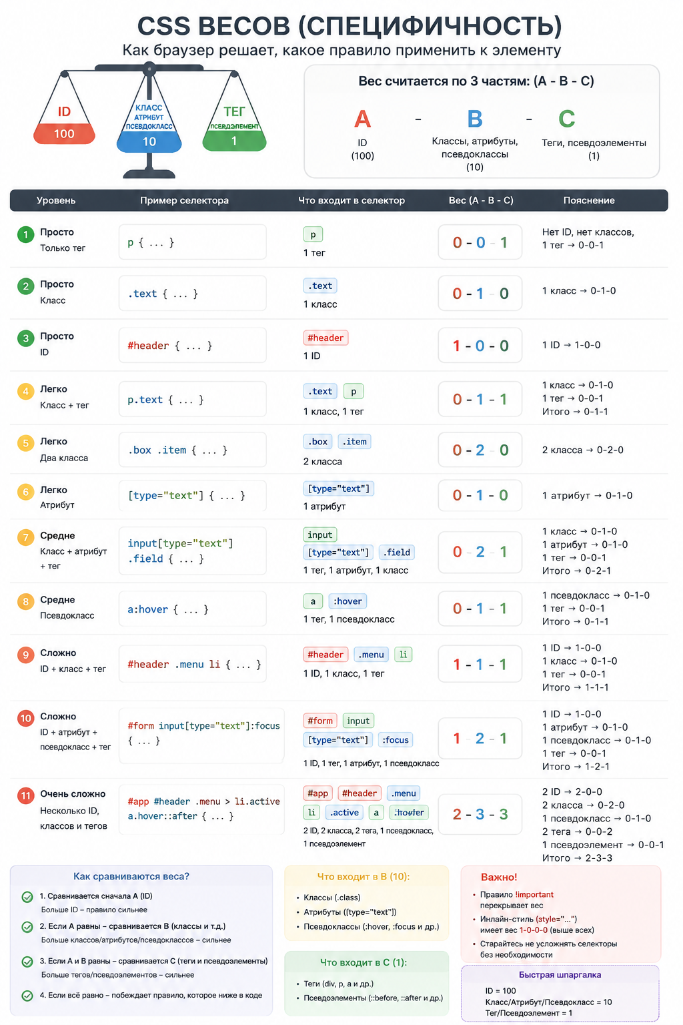
Task: Click the green number 1 level badge
Action: (x=26, y=234)
